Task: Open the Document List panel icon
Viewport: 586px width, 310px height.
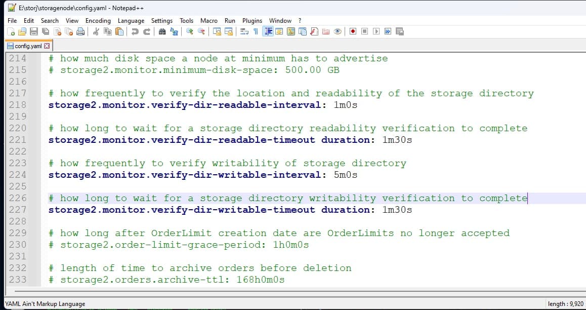Action: pos(302,32)
